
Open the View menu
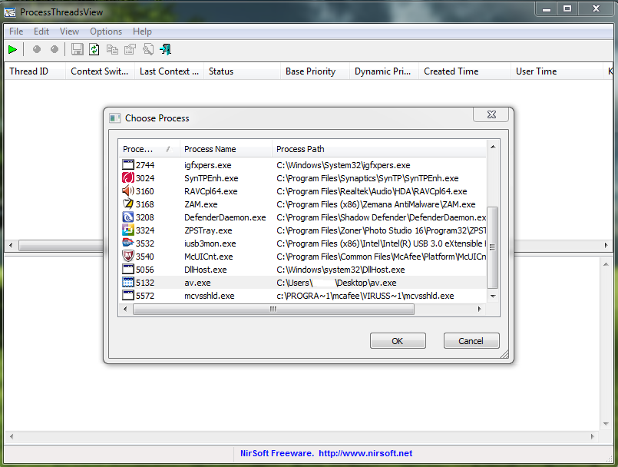pyautogui.click(x=69, y=31)
